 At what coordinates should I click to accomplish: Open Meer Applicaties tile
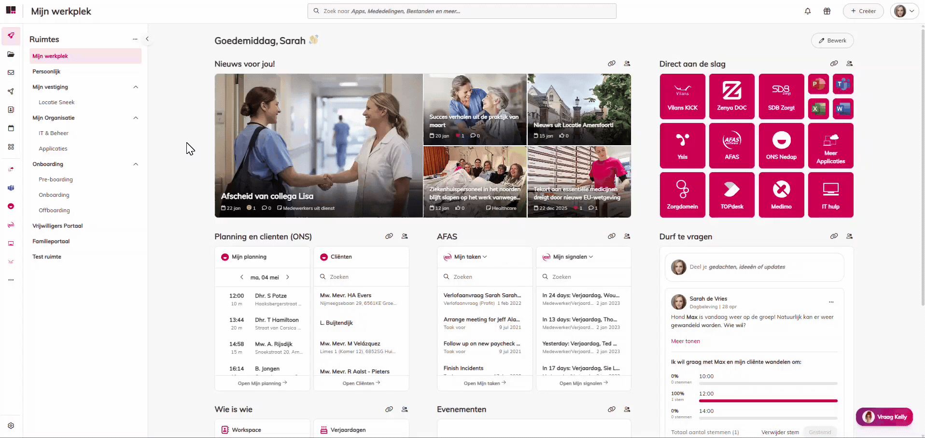(x=830, y=146)
